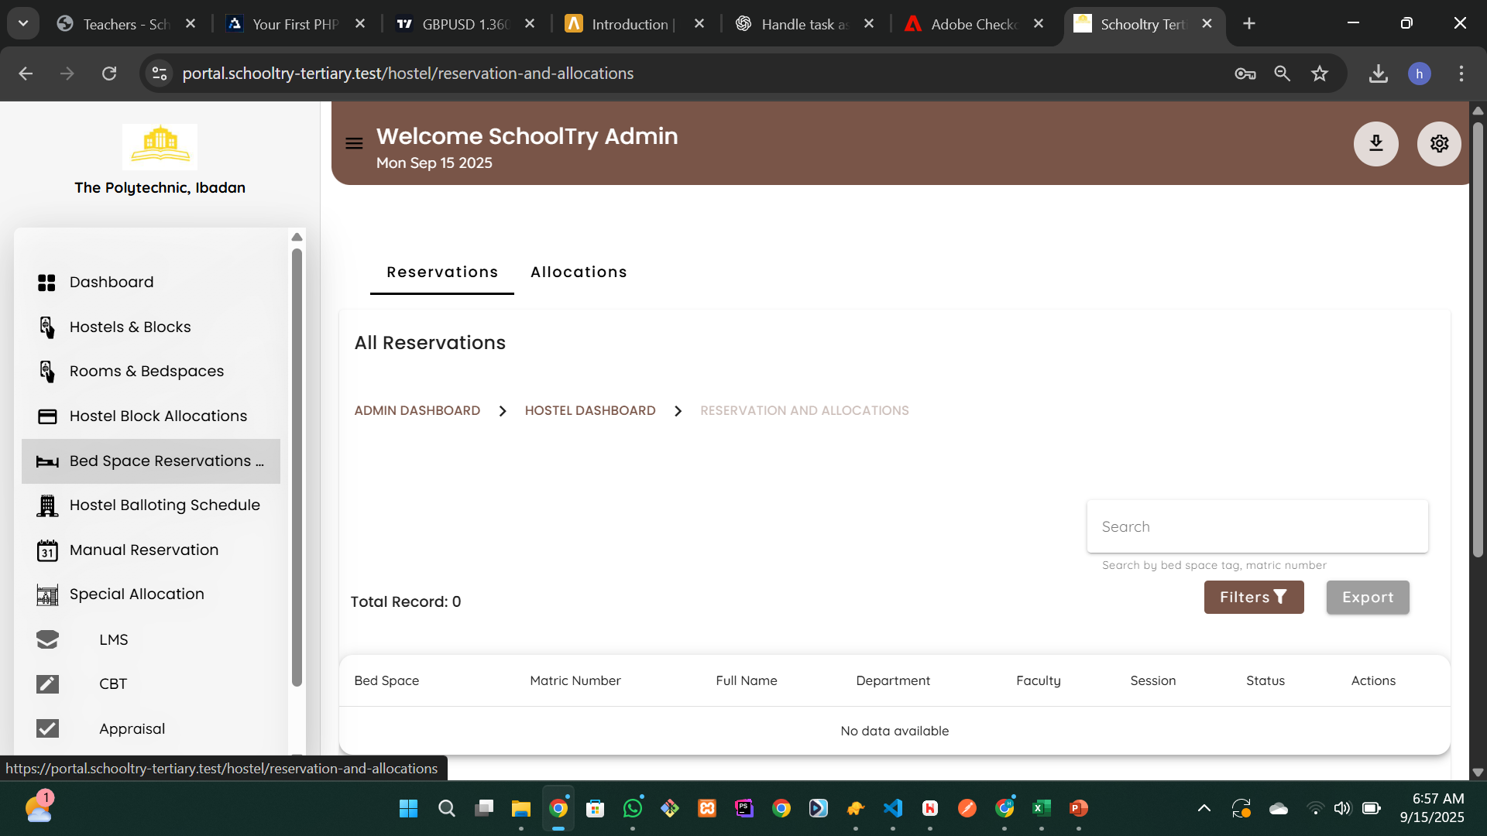This screenshot has height=836, width=1487.
Task: Open Manual Reservation menu item
Action: click(x=151, y=550)
